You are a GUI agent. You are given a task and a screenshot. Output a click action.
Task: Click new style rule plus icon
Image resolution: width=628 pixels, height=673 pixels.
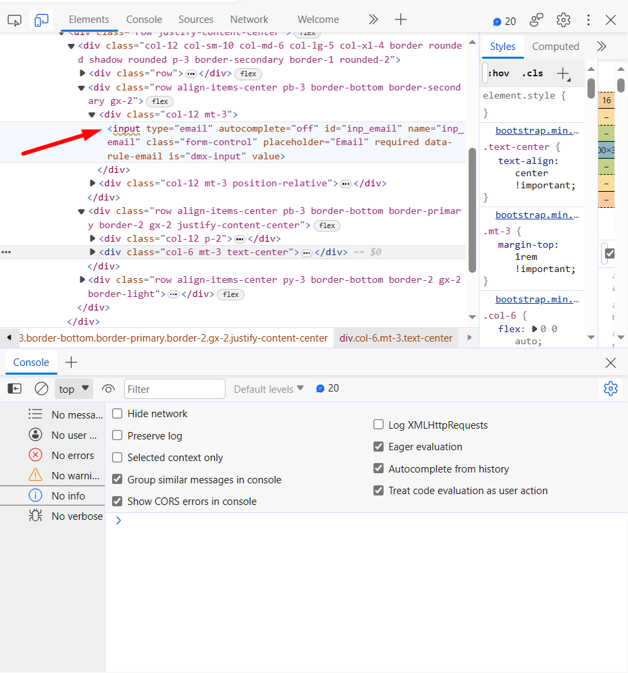tap(562, 74)
